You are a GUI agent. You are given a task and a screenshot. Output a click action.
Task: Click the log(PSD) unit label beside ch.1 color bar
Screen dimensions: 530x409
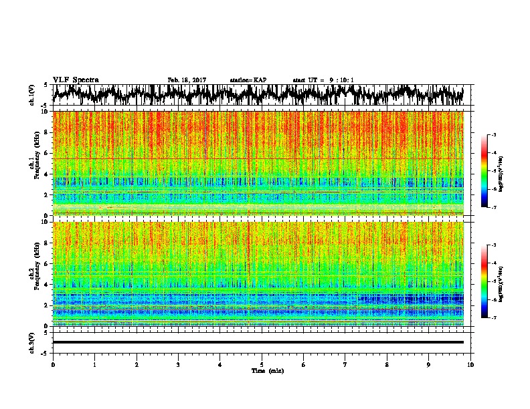501,174
